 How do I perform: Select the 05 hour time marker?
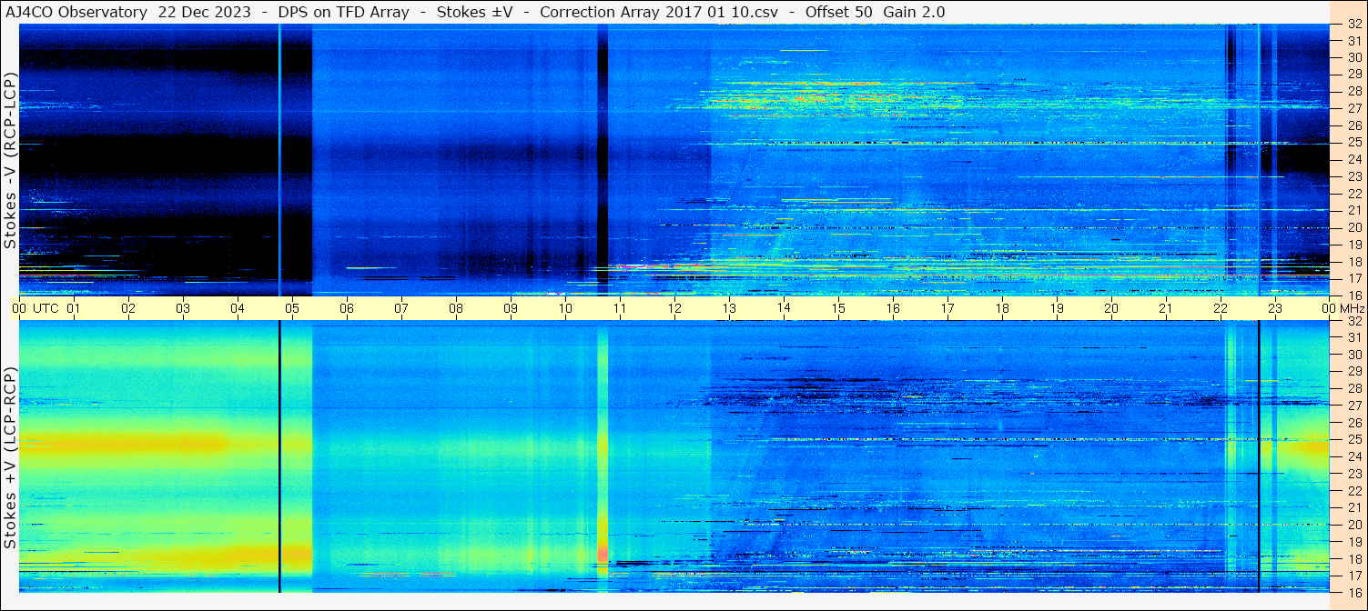click(x=292, y=308)
